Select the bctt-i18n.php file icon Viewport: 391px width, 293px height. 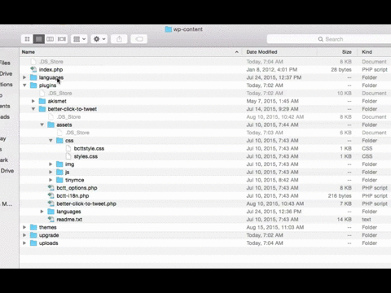pos(51,195)
